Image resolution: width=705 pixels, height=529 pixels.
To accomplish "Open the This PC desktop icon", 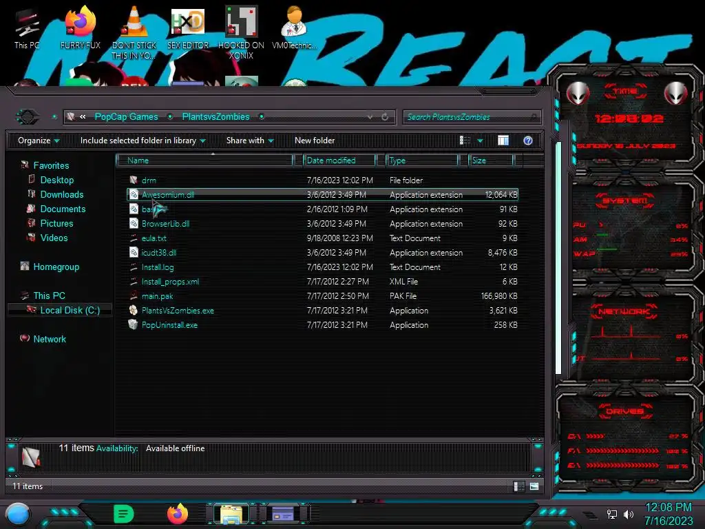I will coord(27,28).
